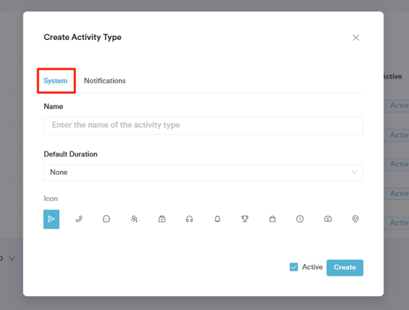Click the Create button

[345, 268]
